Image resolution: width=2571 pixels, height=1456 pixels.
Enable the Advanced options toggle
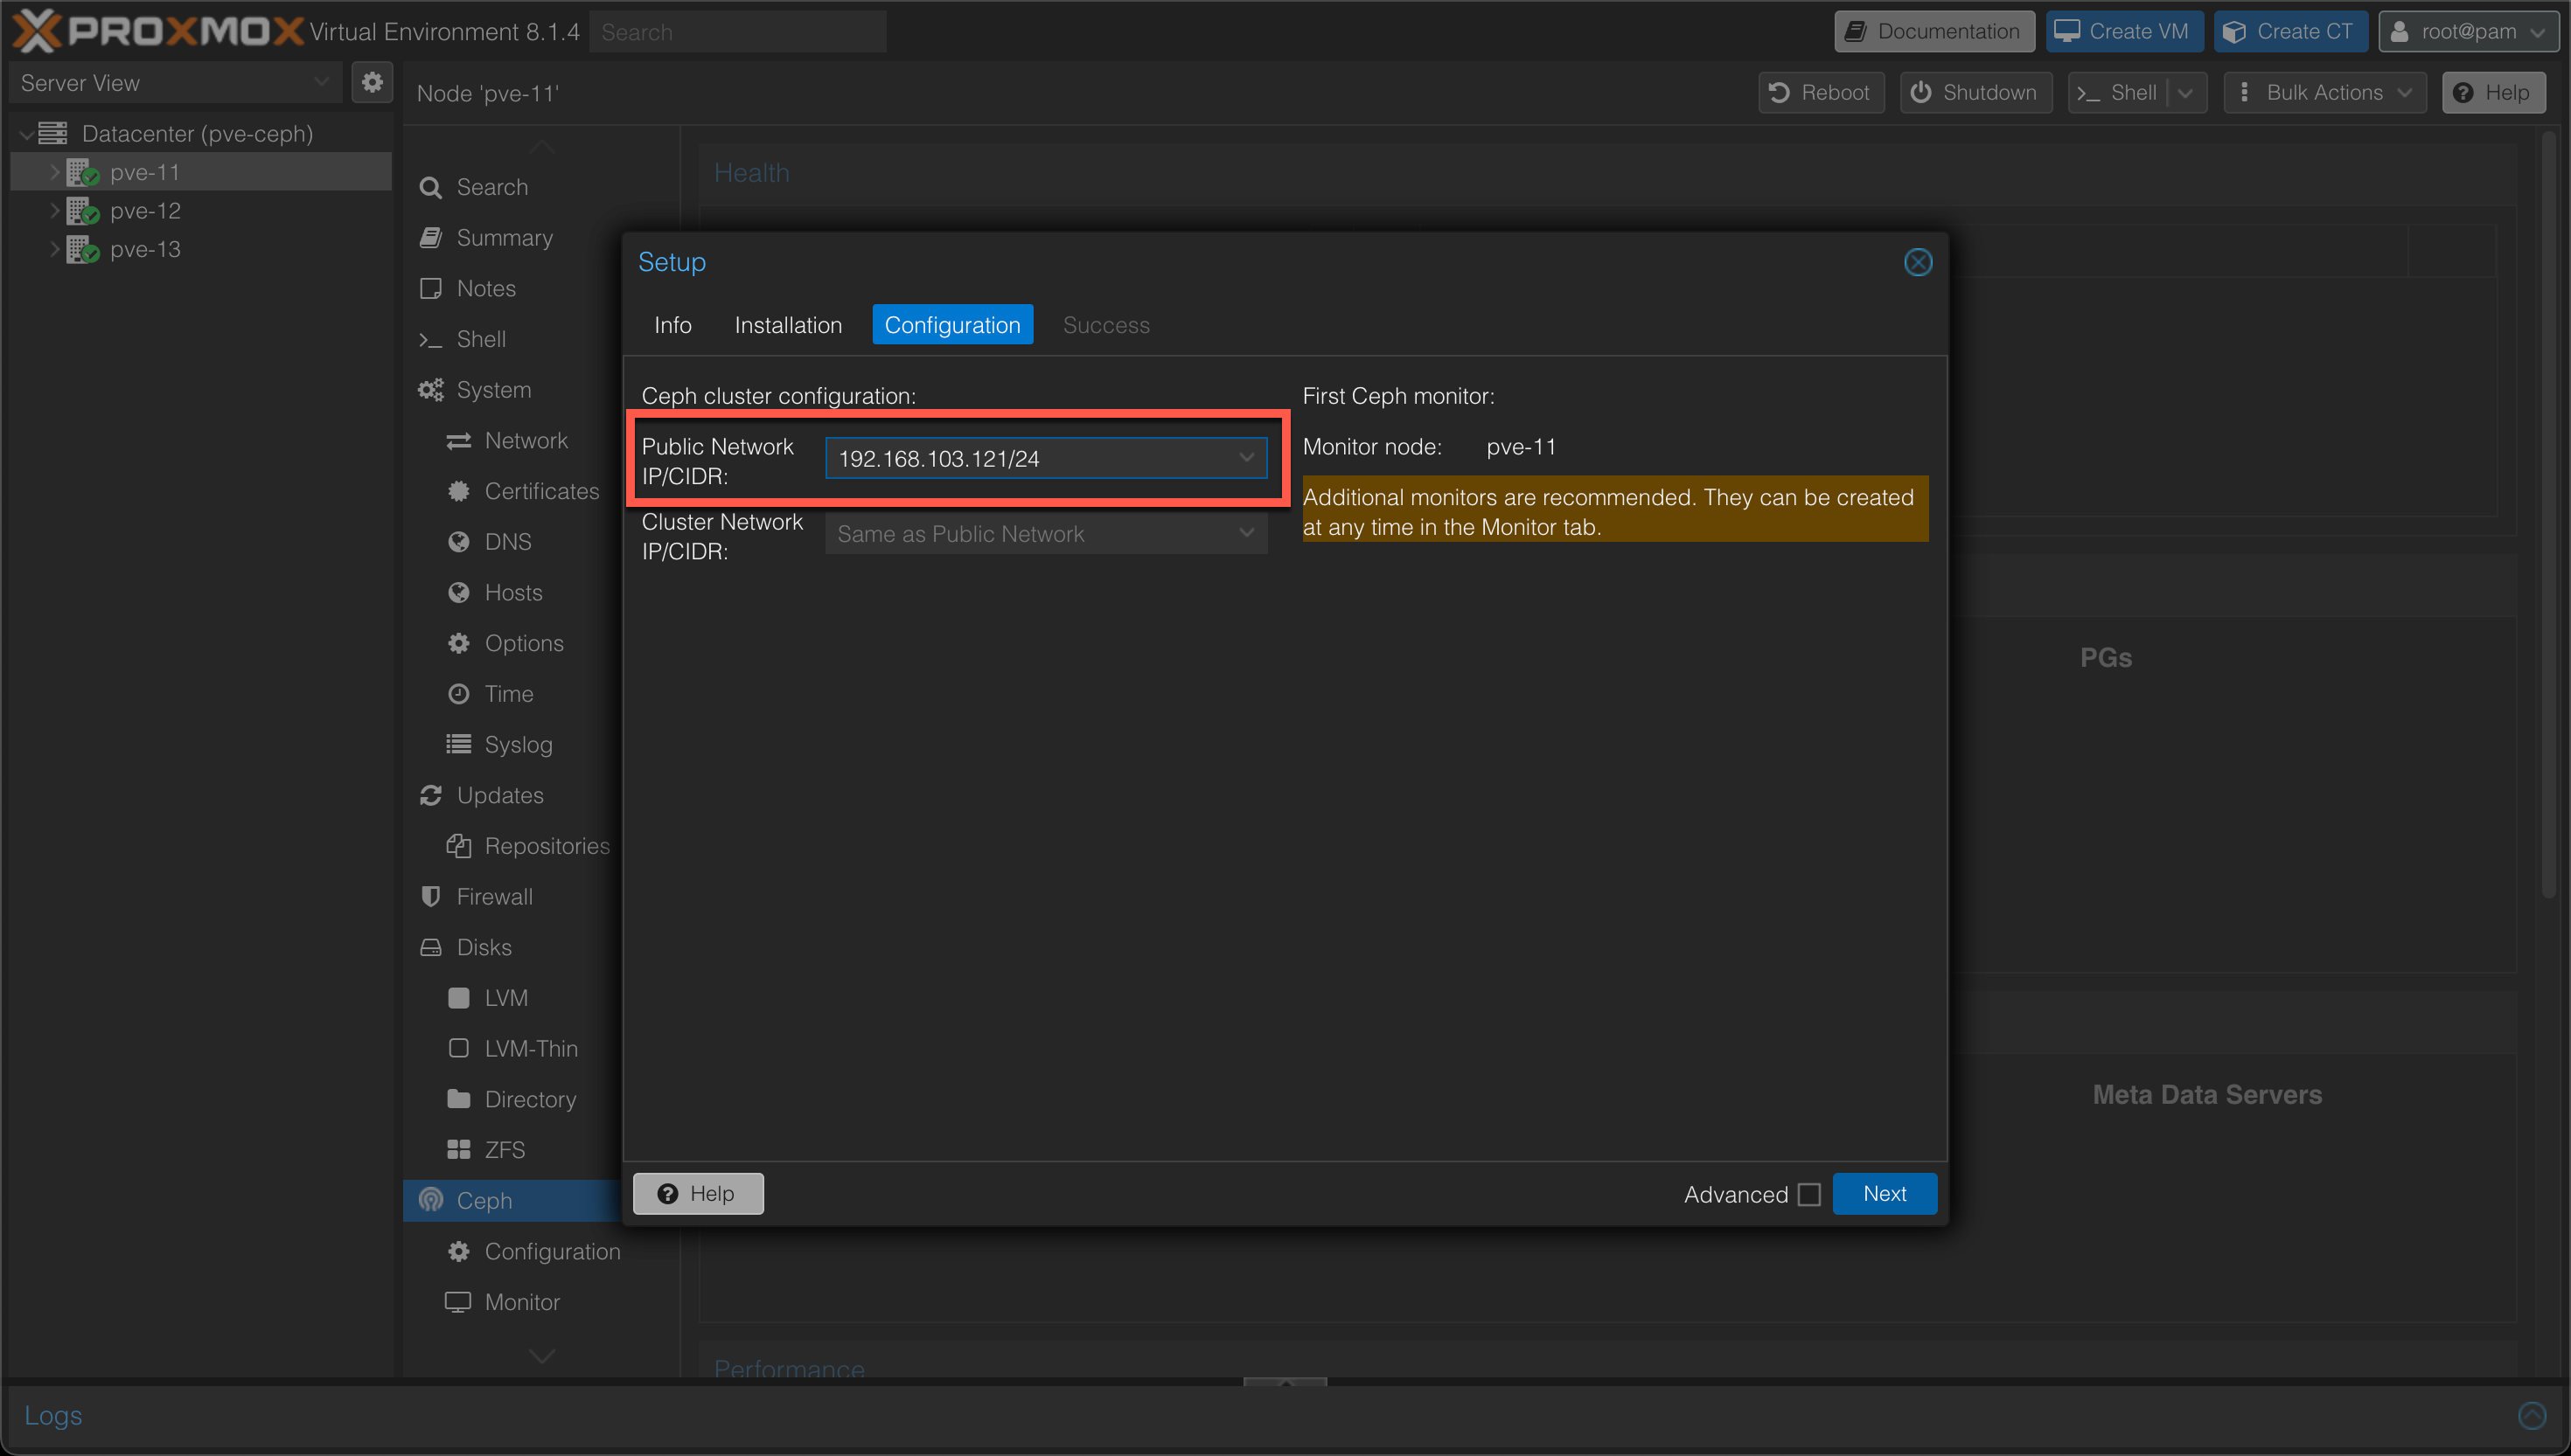1808,1195
